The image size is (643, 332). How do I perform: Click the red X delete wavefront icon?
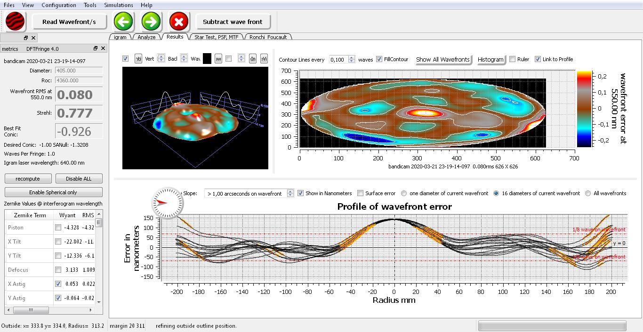[x=179, y=22]
